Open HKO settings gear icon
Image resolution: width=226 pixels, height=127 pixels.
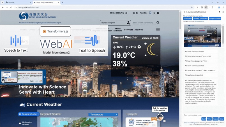tap(158, 13)
